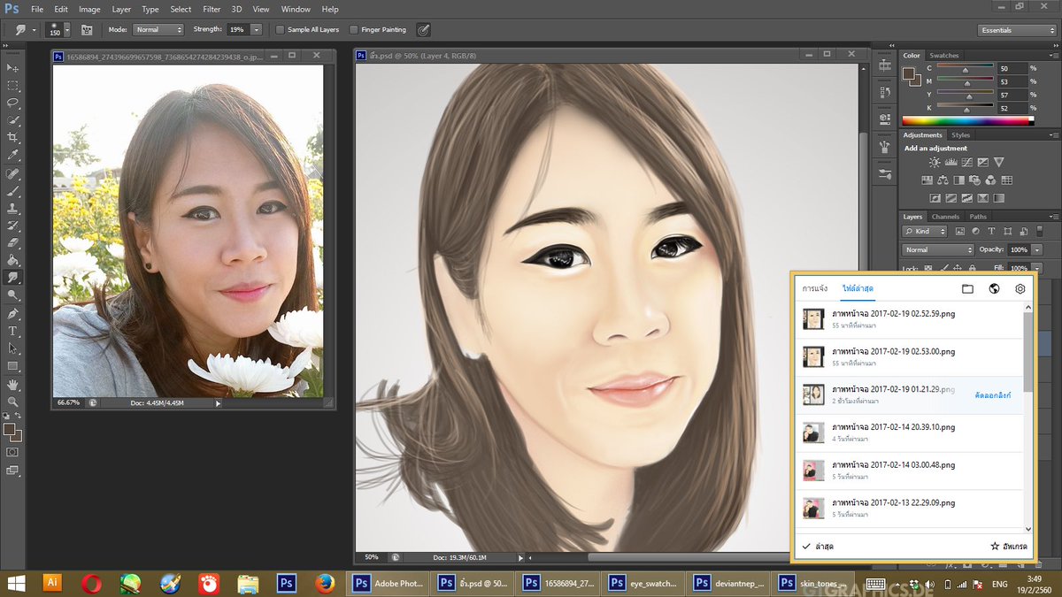
Task: Reset default foreground and background colors
Action: click(x=6, y=416)
